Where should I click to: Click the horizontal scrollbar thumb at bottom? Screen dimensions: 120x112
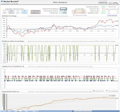click(x=82, y=111)
